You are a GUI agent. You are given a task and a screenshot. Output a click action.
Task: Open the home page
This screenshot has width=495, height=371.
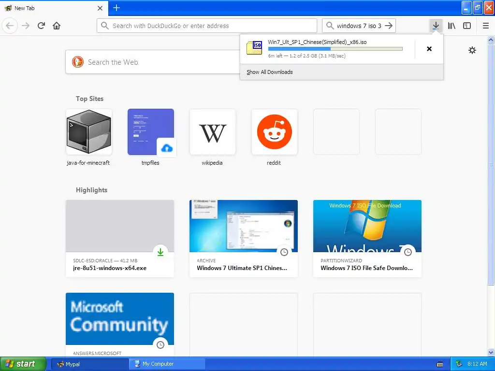click(57, 26)
